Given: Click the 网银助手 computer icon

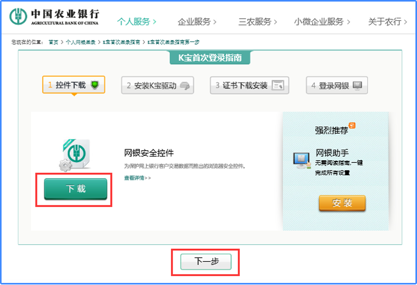Looking at the screenshot, I should (301, 160).
